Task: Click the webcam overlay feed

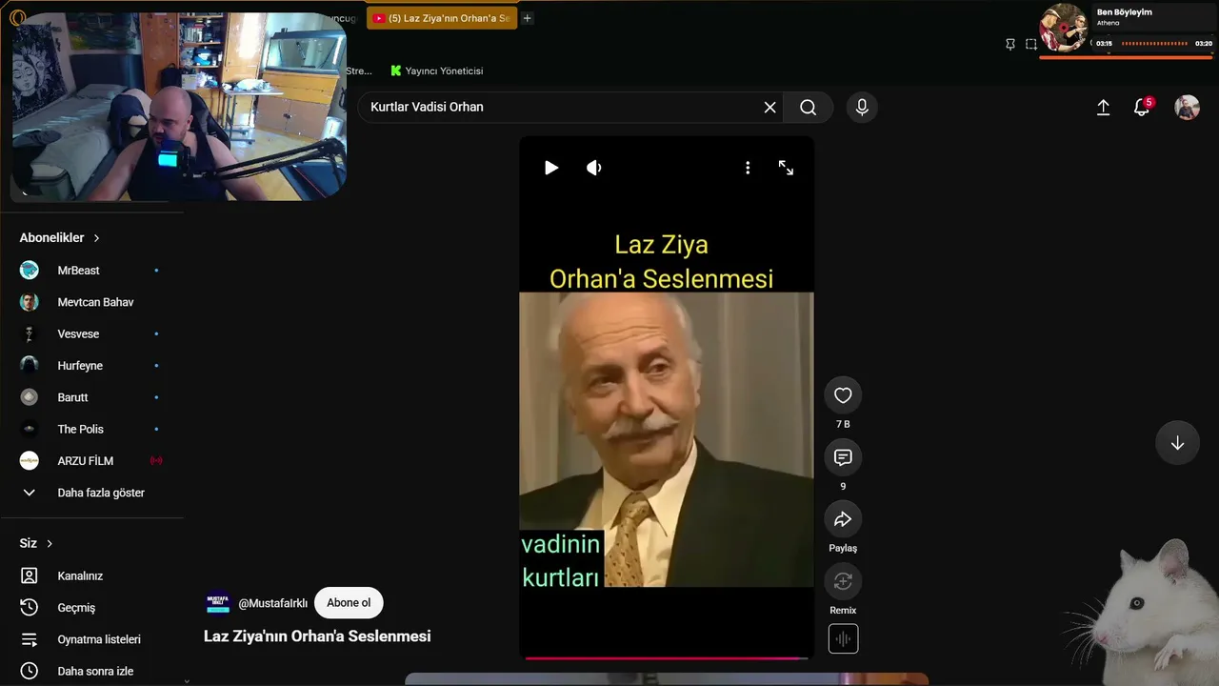Action: click(x=179, y=107)
